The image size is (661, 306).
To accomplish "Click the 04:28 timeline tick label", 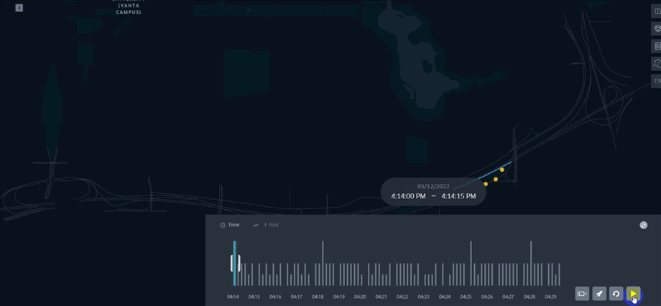I will coord(530,297).
